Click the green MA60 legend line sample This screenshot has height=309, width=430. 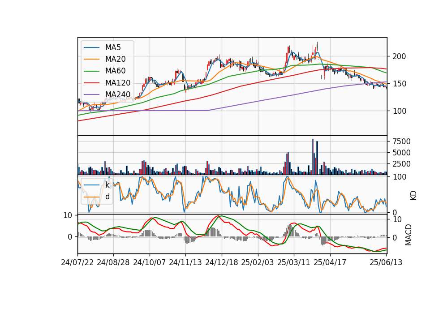(91, 71)
